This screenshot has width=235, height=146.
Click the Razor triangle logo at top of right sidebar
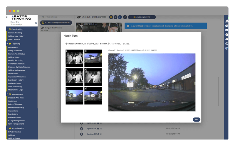[227, 21]
